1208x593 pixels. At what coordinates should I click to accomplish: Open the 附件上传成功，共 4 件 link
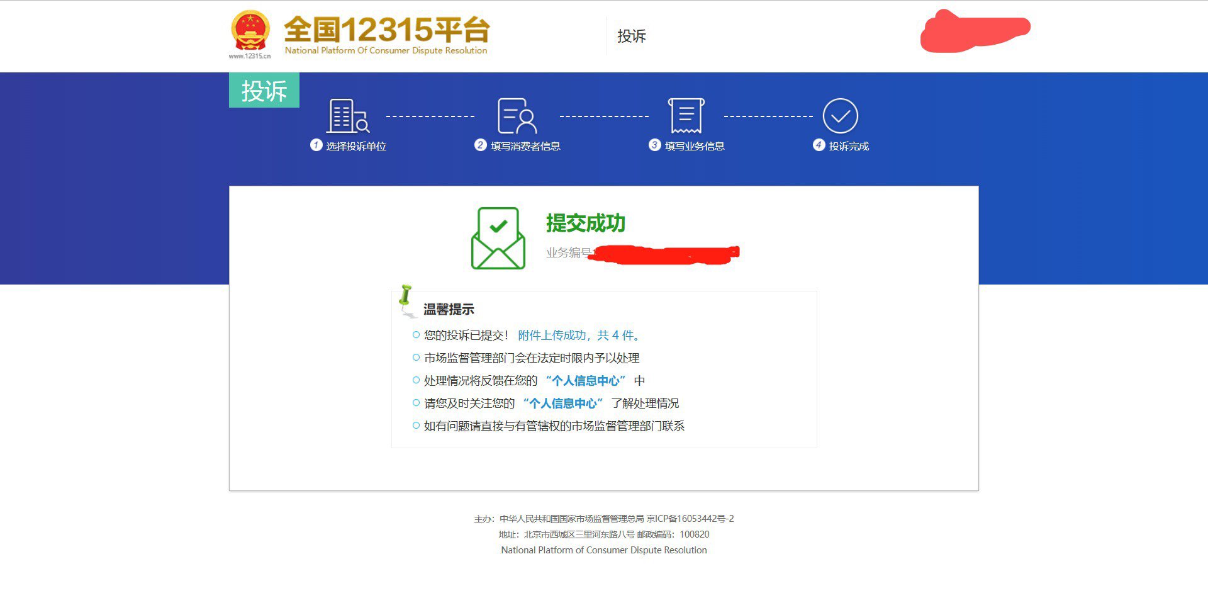(x=579, y=336)
